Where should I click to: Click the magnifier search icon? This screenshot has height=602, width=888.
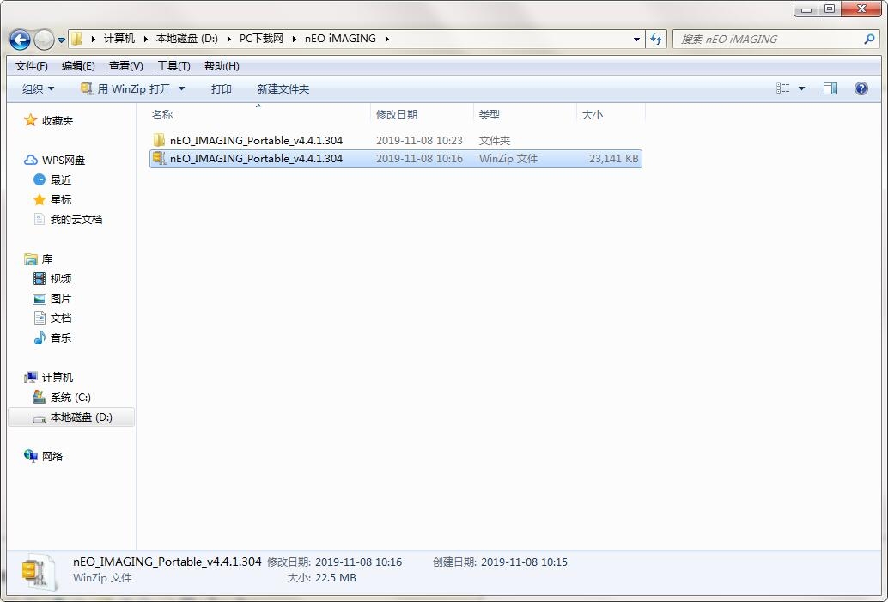pyautogui.click(x=869, y=40)
